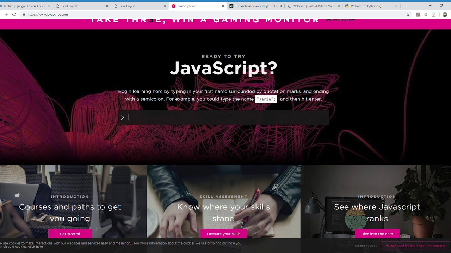Select the JavaScript.com tab
Image resolution: width=451 pixels, height=253 pixels.
[197, 6]
